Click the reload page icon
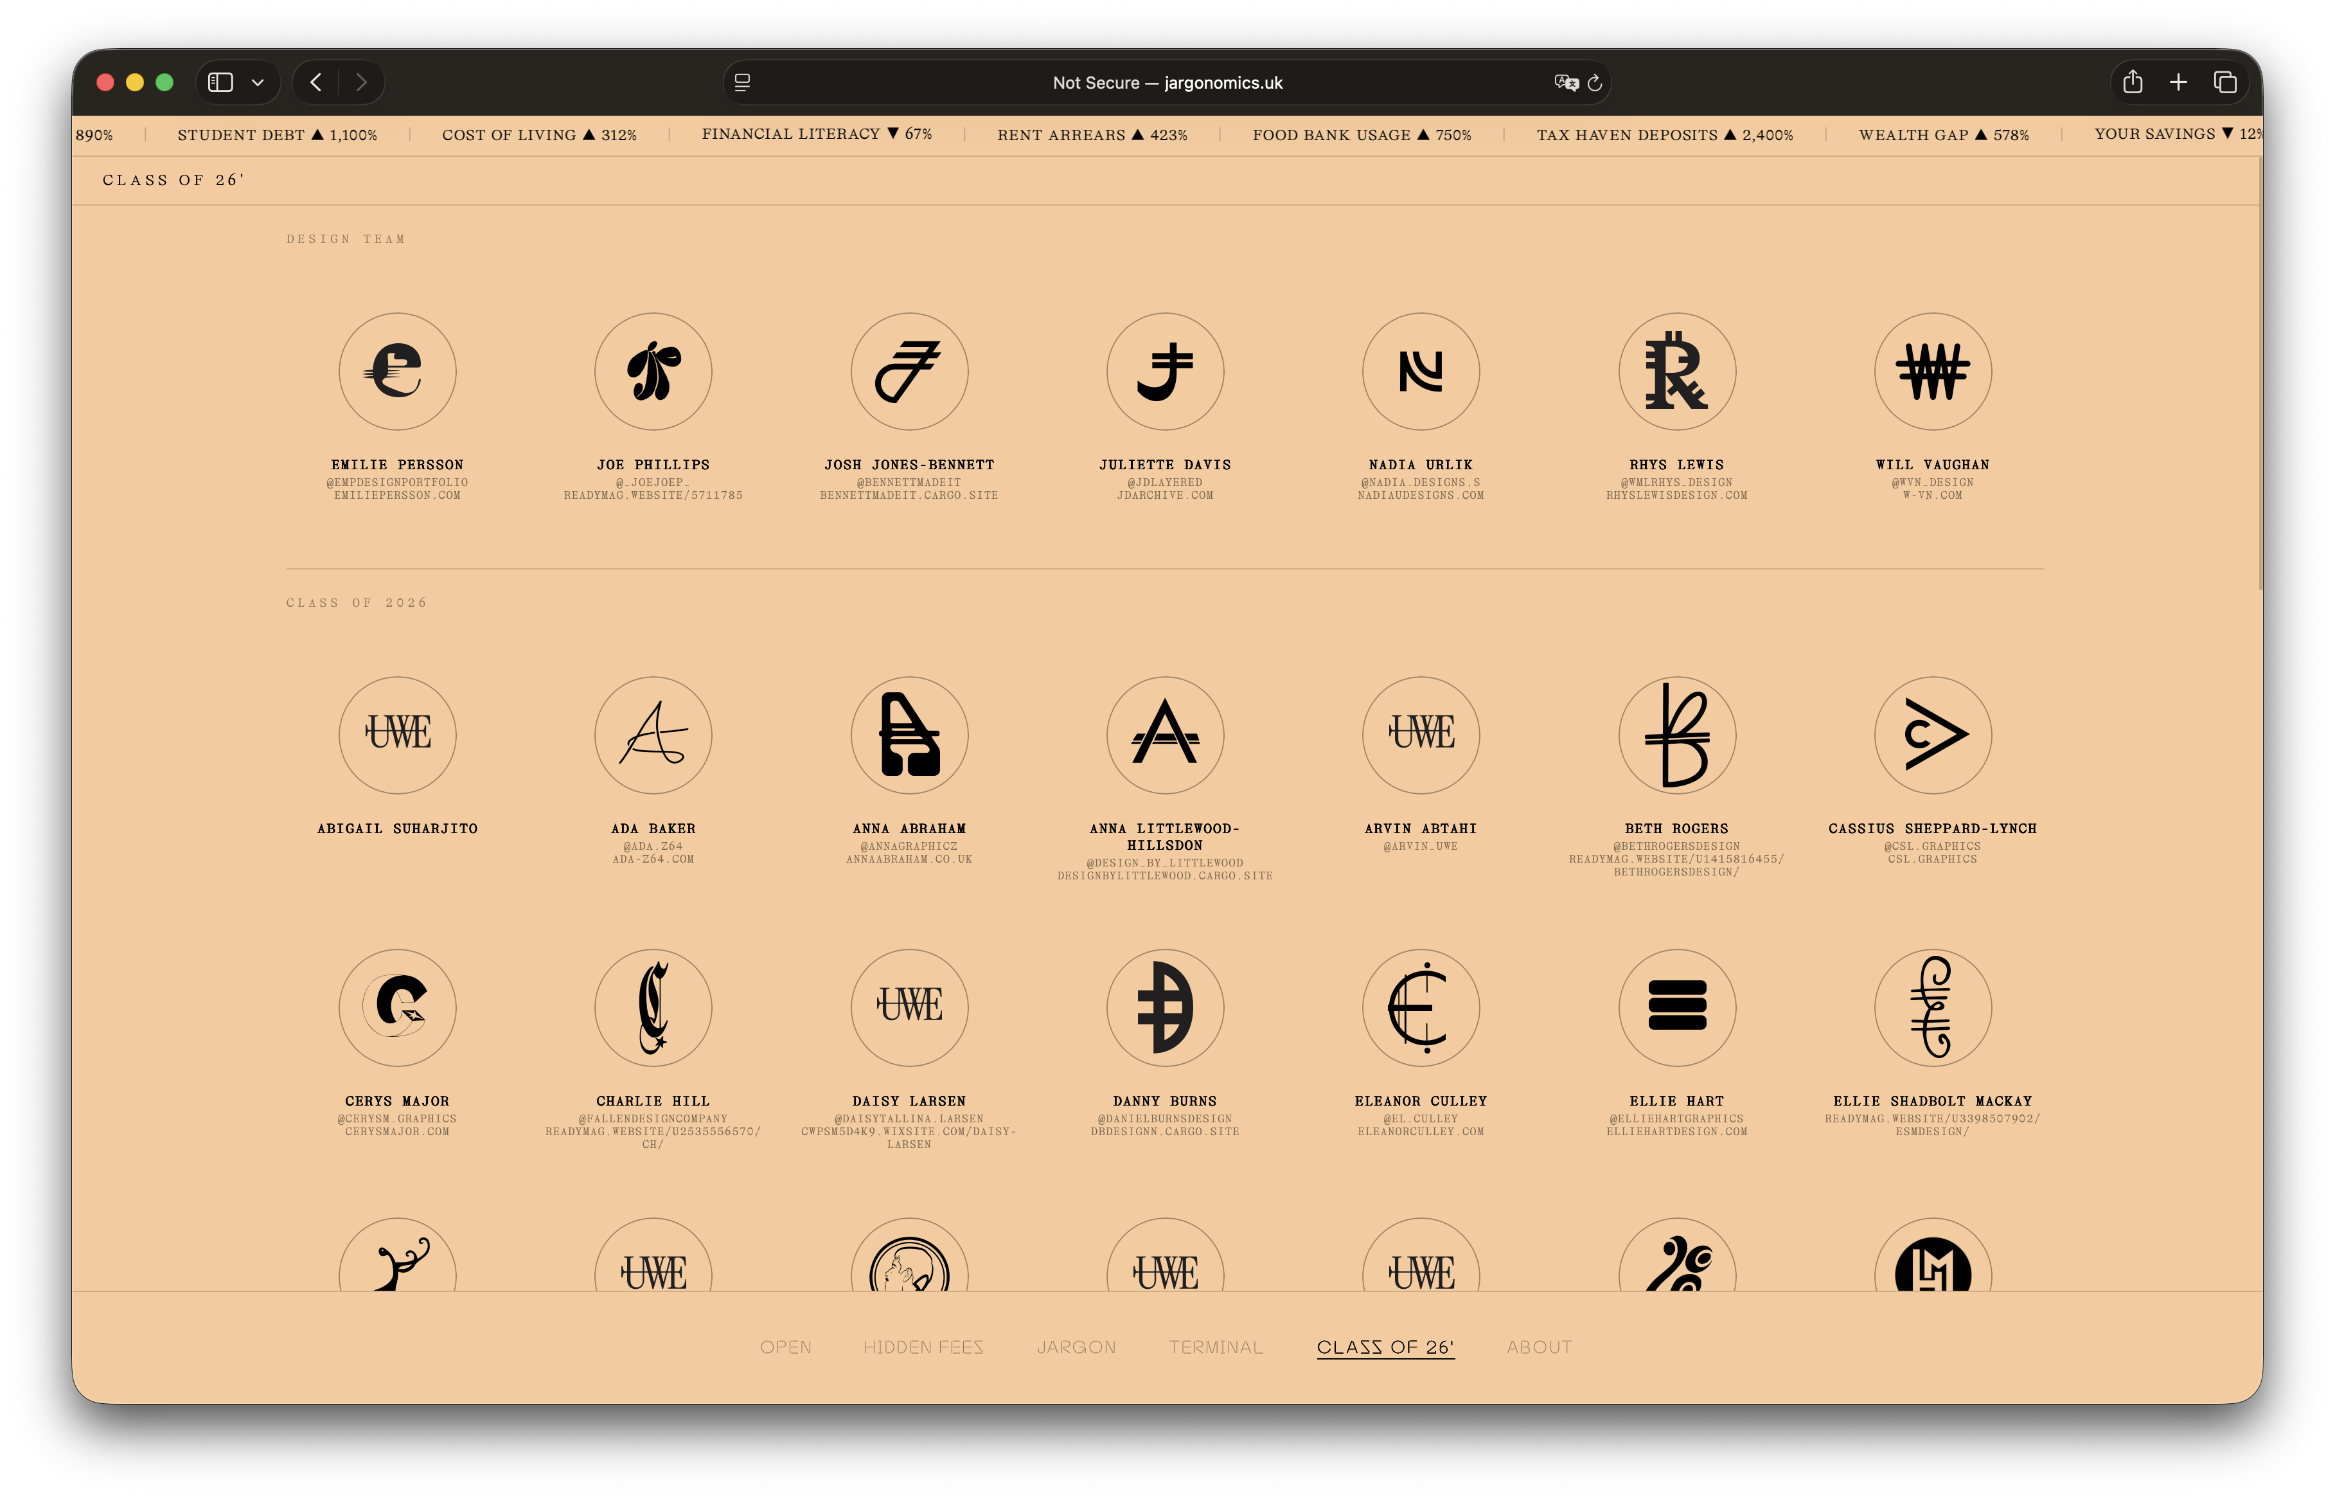The height and width of the screenshot is (1499, 2335). [1595, 83]
